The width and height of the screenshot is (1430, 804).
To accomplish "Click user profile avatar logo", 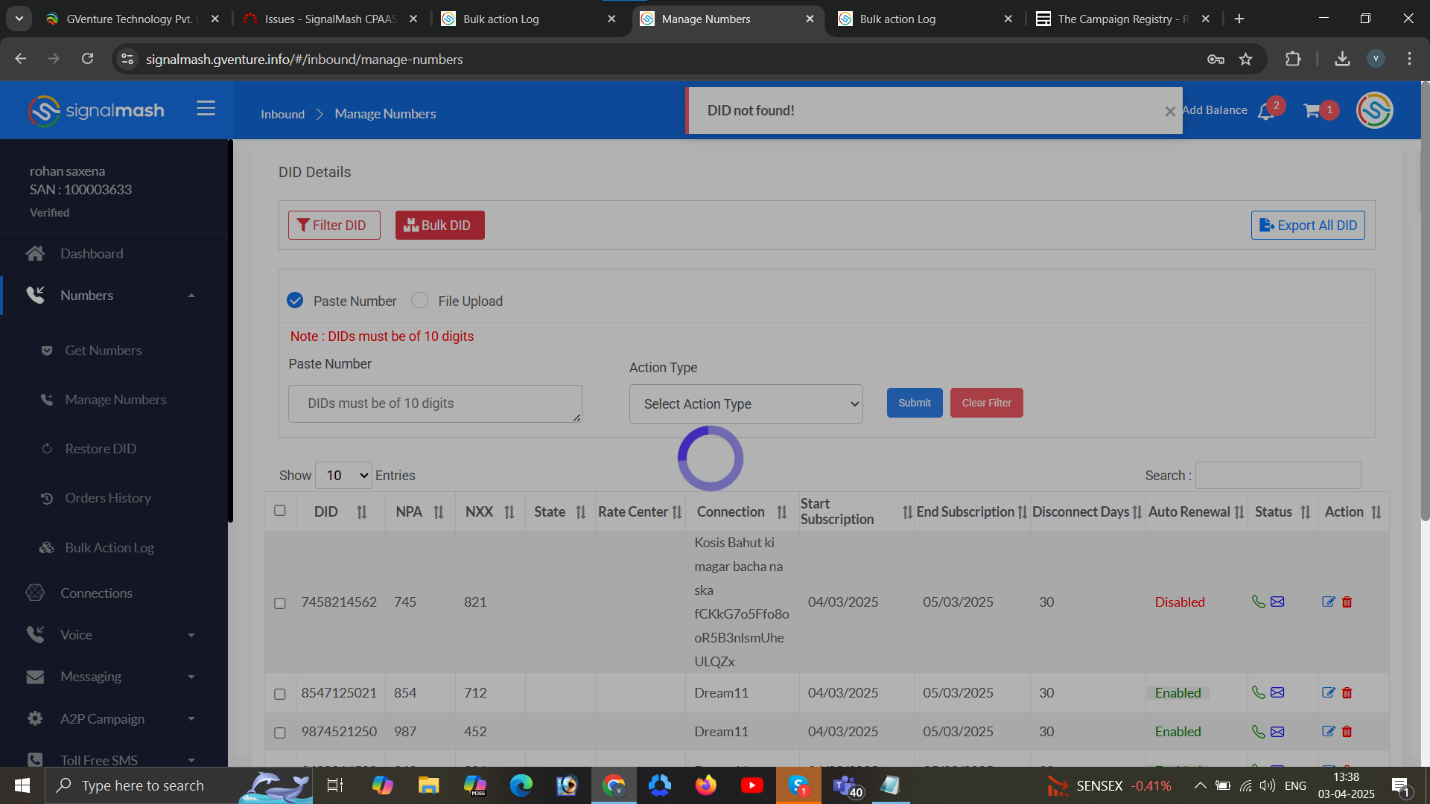I will [1374, 110].
